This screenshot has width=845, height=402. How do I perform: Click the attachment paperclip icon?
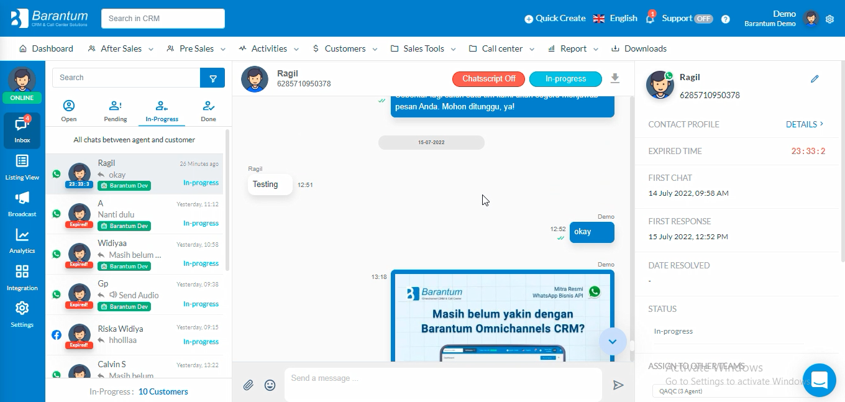pos(249,385)
